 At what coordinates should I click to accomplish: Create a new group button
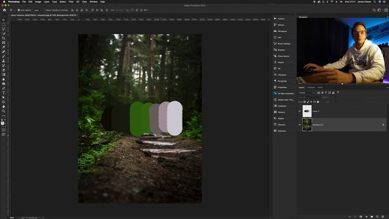pos(371,217)
